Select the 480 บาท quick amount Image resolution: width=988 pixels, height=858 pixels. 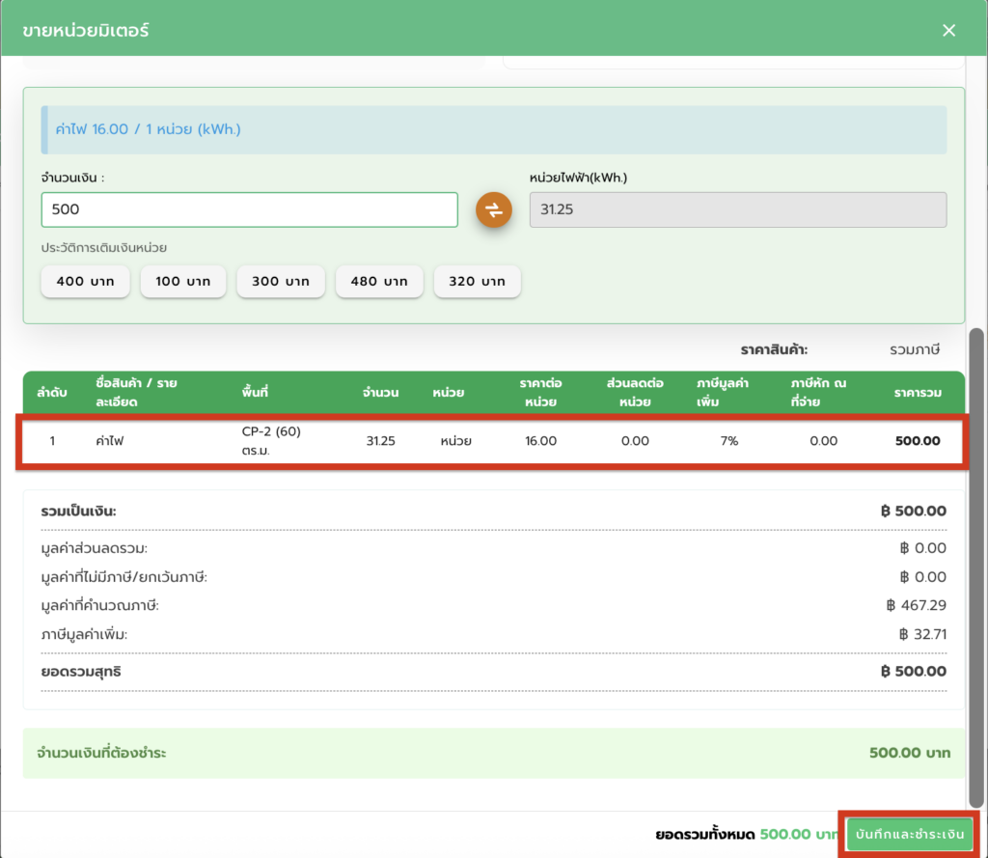379,282
